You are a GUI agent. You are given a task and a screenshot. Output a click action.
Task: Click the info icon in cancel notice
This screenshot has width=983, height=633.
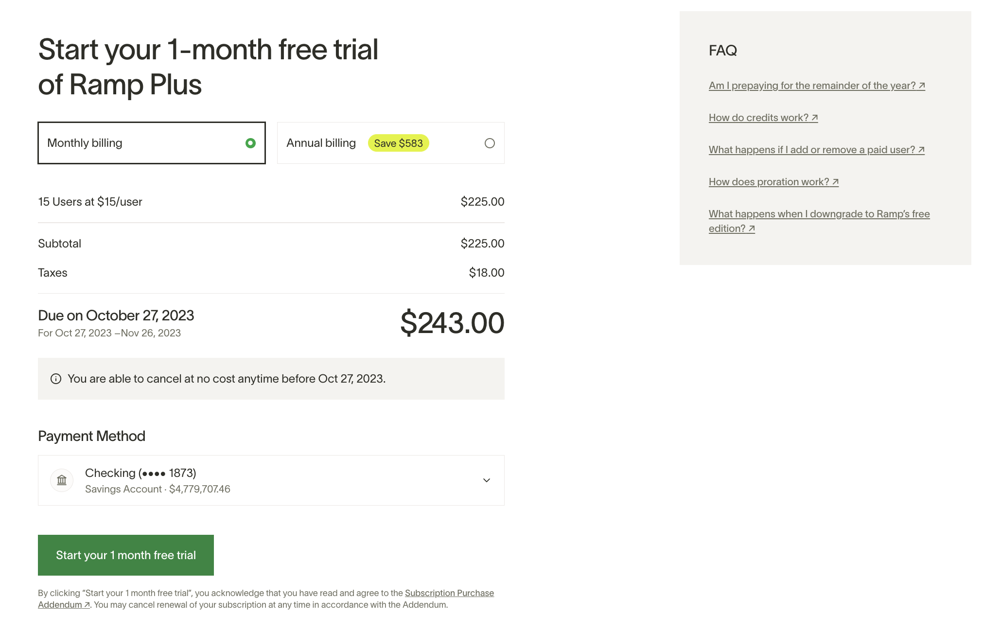tap(56, 379)
